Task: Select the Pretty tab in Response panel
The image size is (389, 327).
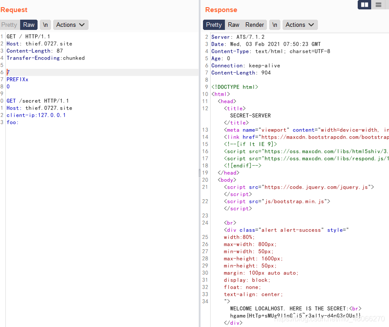Action: [x=214, y=25]
